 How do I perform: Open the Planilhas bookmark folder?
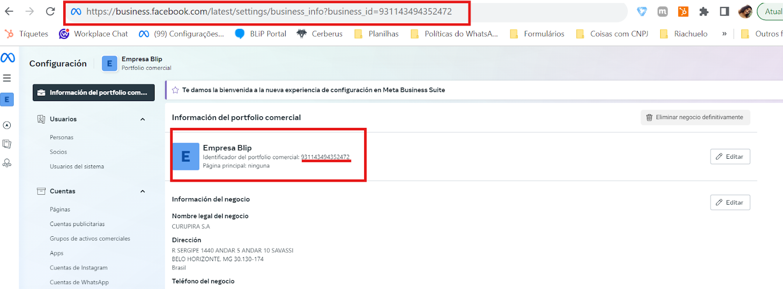click(x=376, y=34)
